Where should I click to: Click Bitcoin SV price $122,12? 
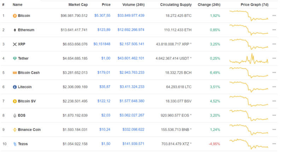104,101
